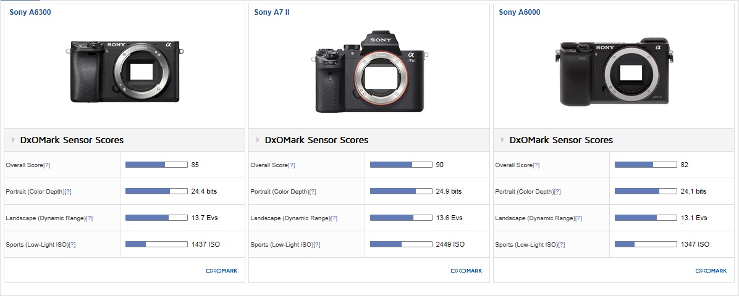Click the Sony A7 II camera image

pyautogui.click(x=369, y=72)
